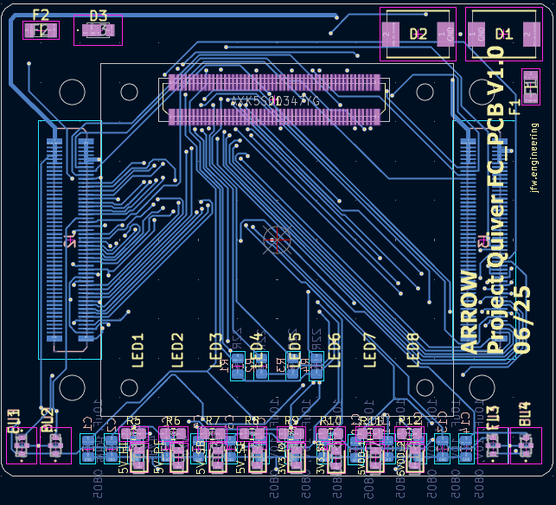The height and width of the screenshot is (505, 556).
Task: Click the Project Quiver FC_PCB V1.0 text
Action: click(495, 201)
